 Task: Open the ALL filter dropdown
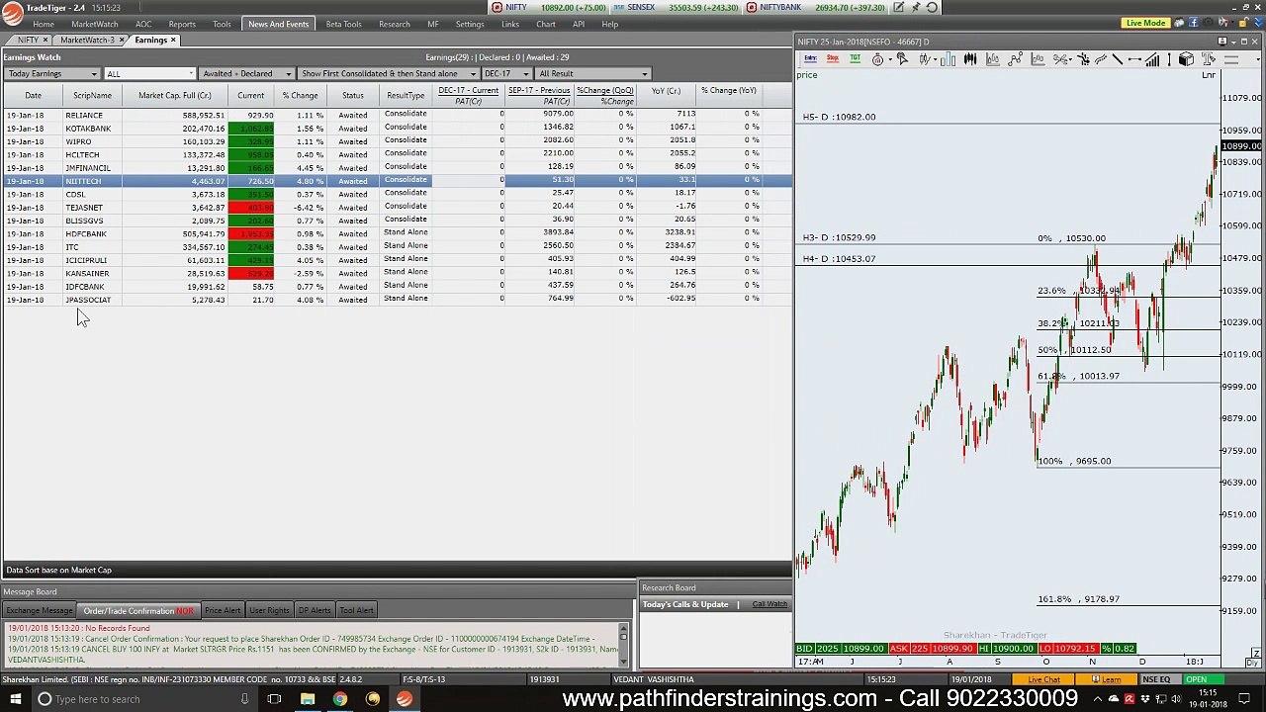149,73
